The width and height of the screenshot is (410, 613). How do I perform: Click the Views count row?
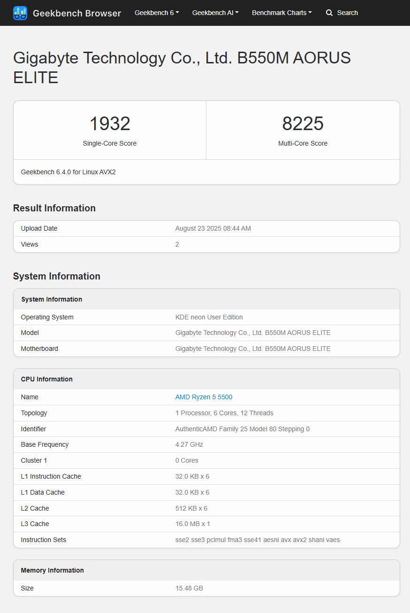coord(206,244)
